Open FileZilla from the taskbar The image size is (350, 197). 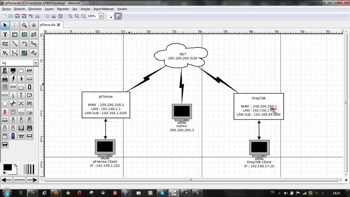pos(115,193)
